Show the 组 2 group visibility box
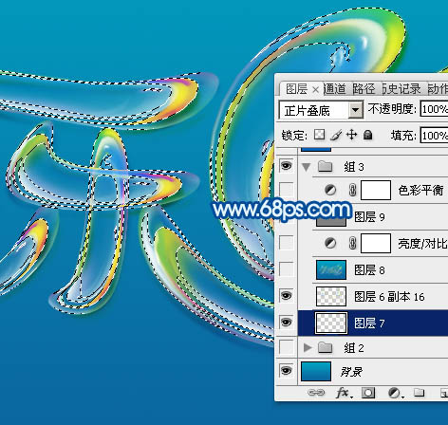448x425 pixels. click(x=287, y=347)
